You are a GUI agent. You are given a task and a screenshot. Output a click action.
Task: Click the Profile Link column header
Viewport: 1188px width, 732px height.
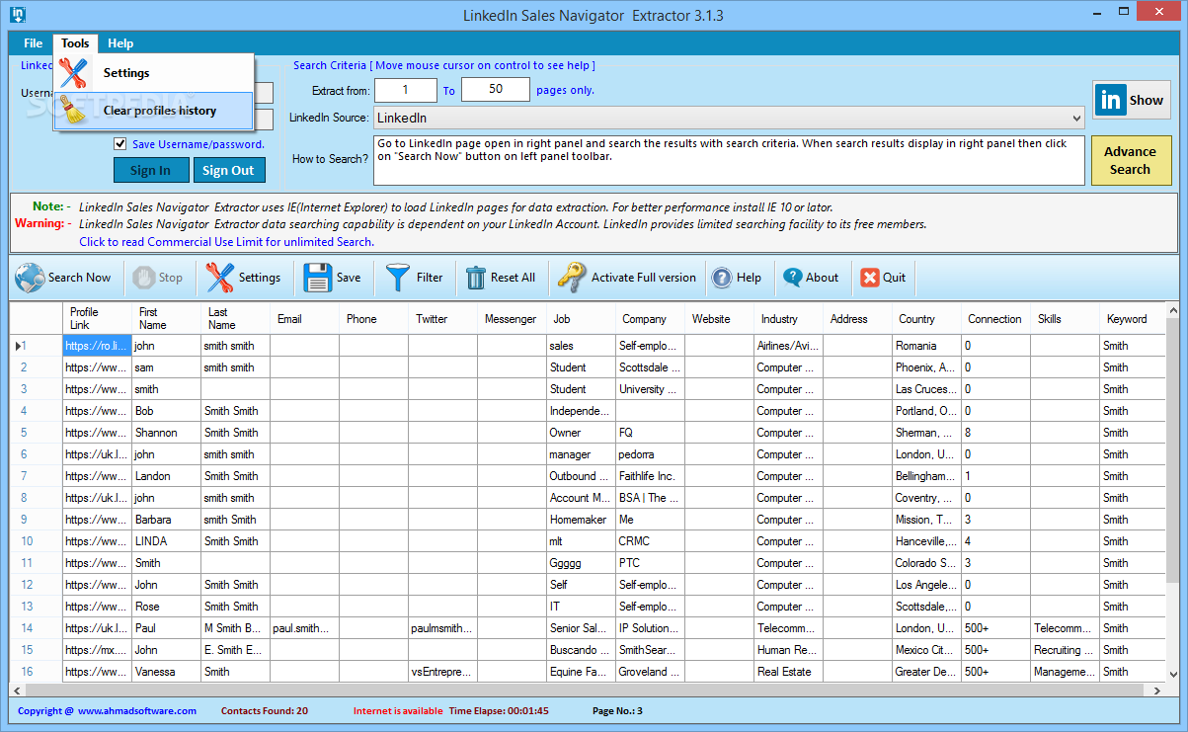click(x=97, y=318)
